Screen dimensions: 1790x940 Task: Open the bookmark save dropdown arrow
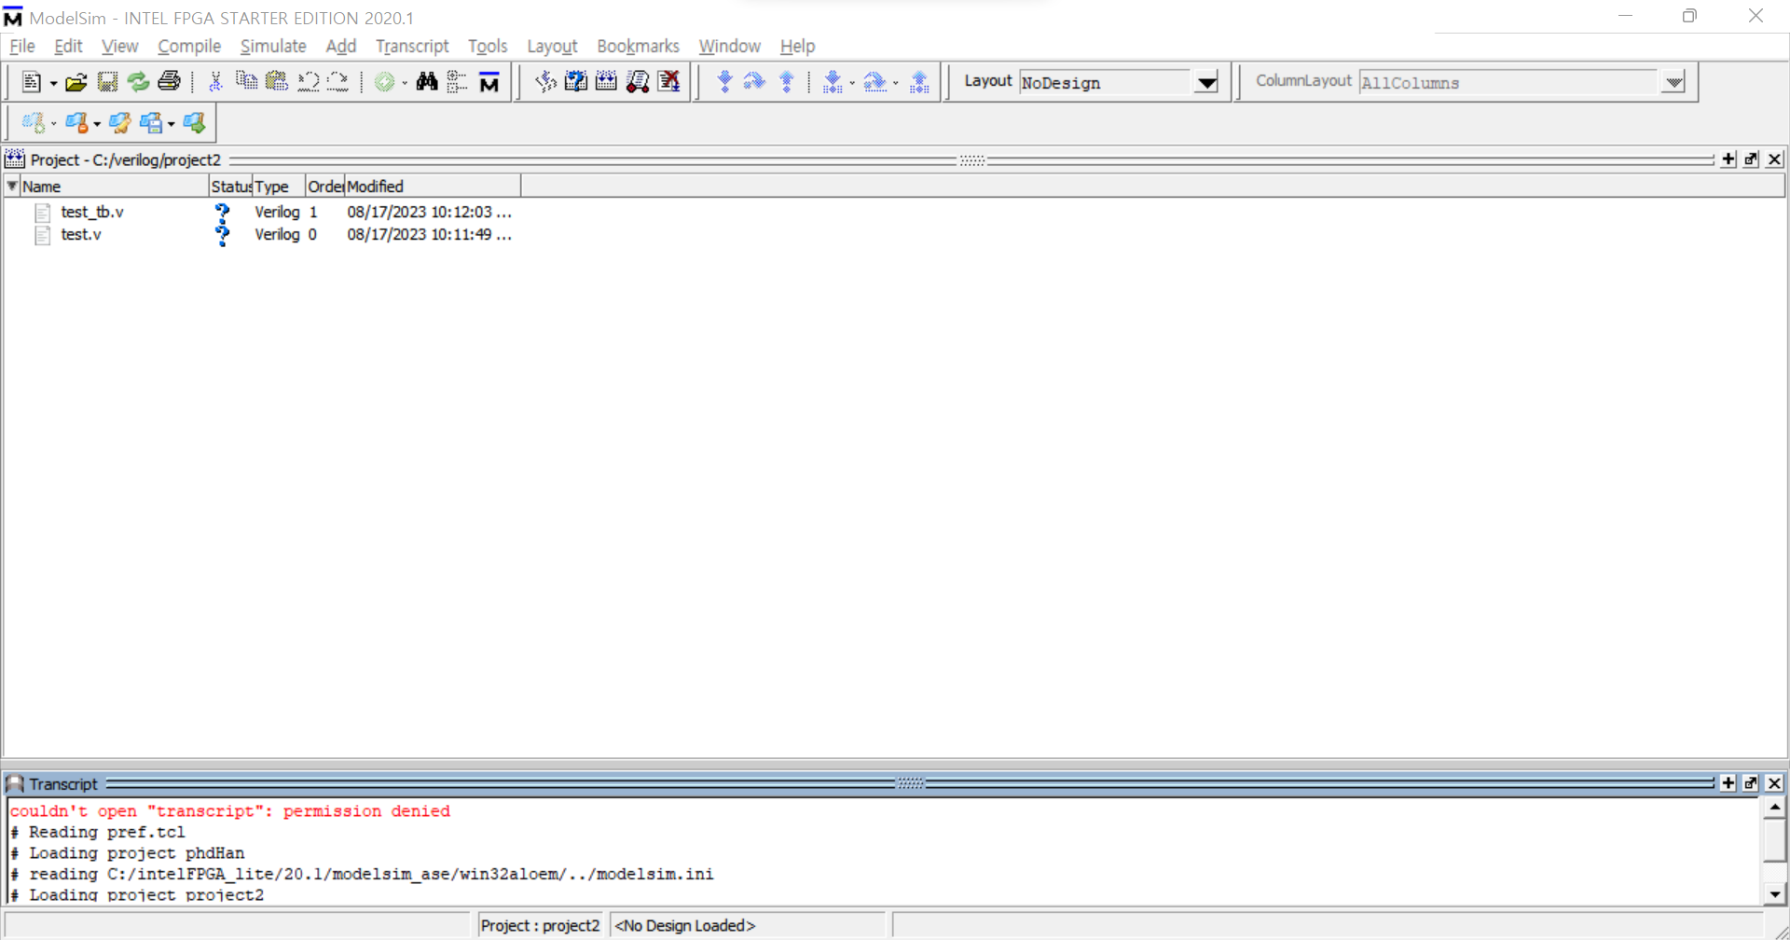172,124
